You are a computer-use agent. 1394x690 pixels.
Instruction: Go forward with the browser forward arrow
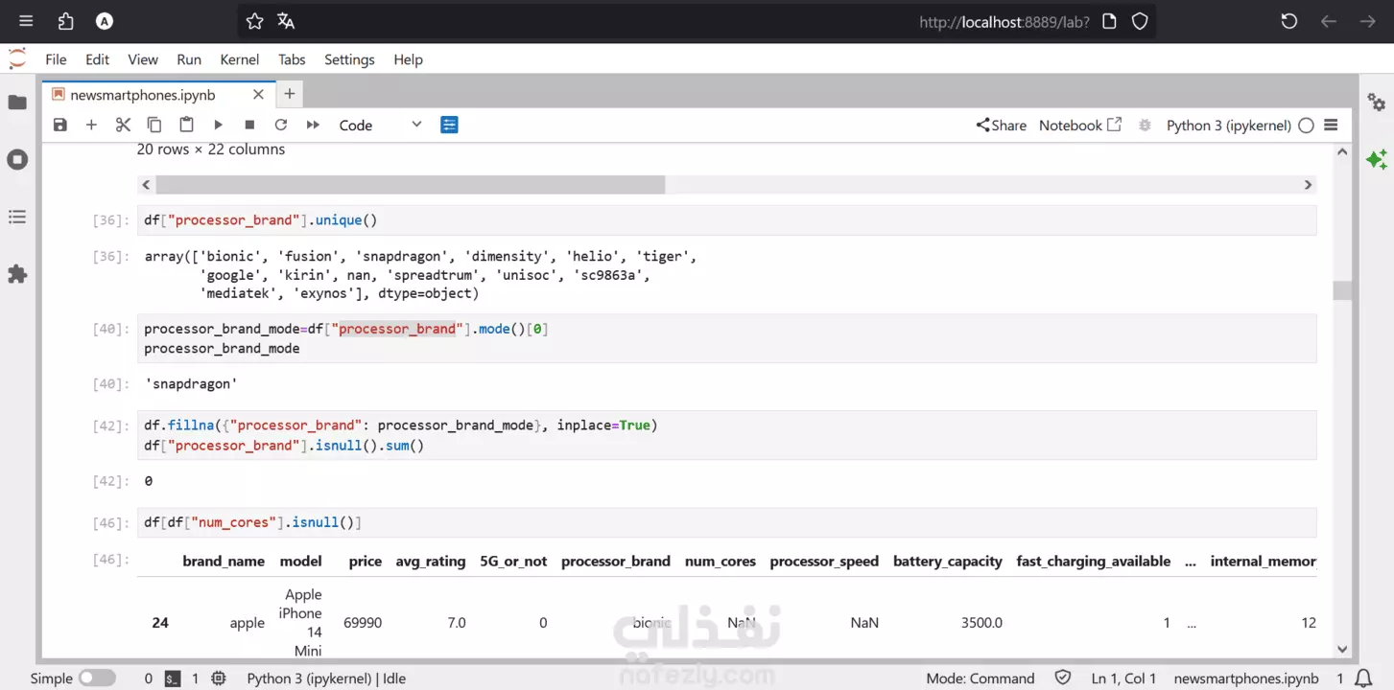coord(1368,21)
